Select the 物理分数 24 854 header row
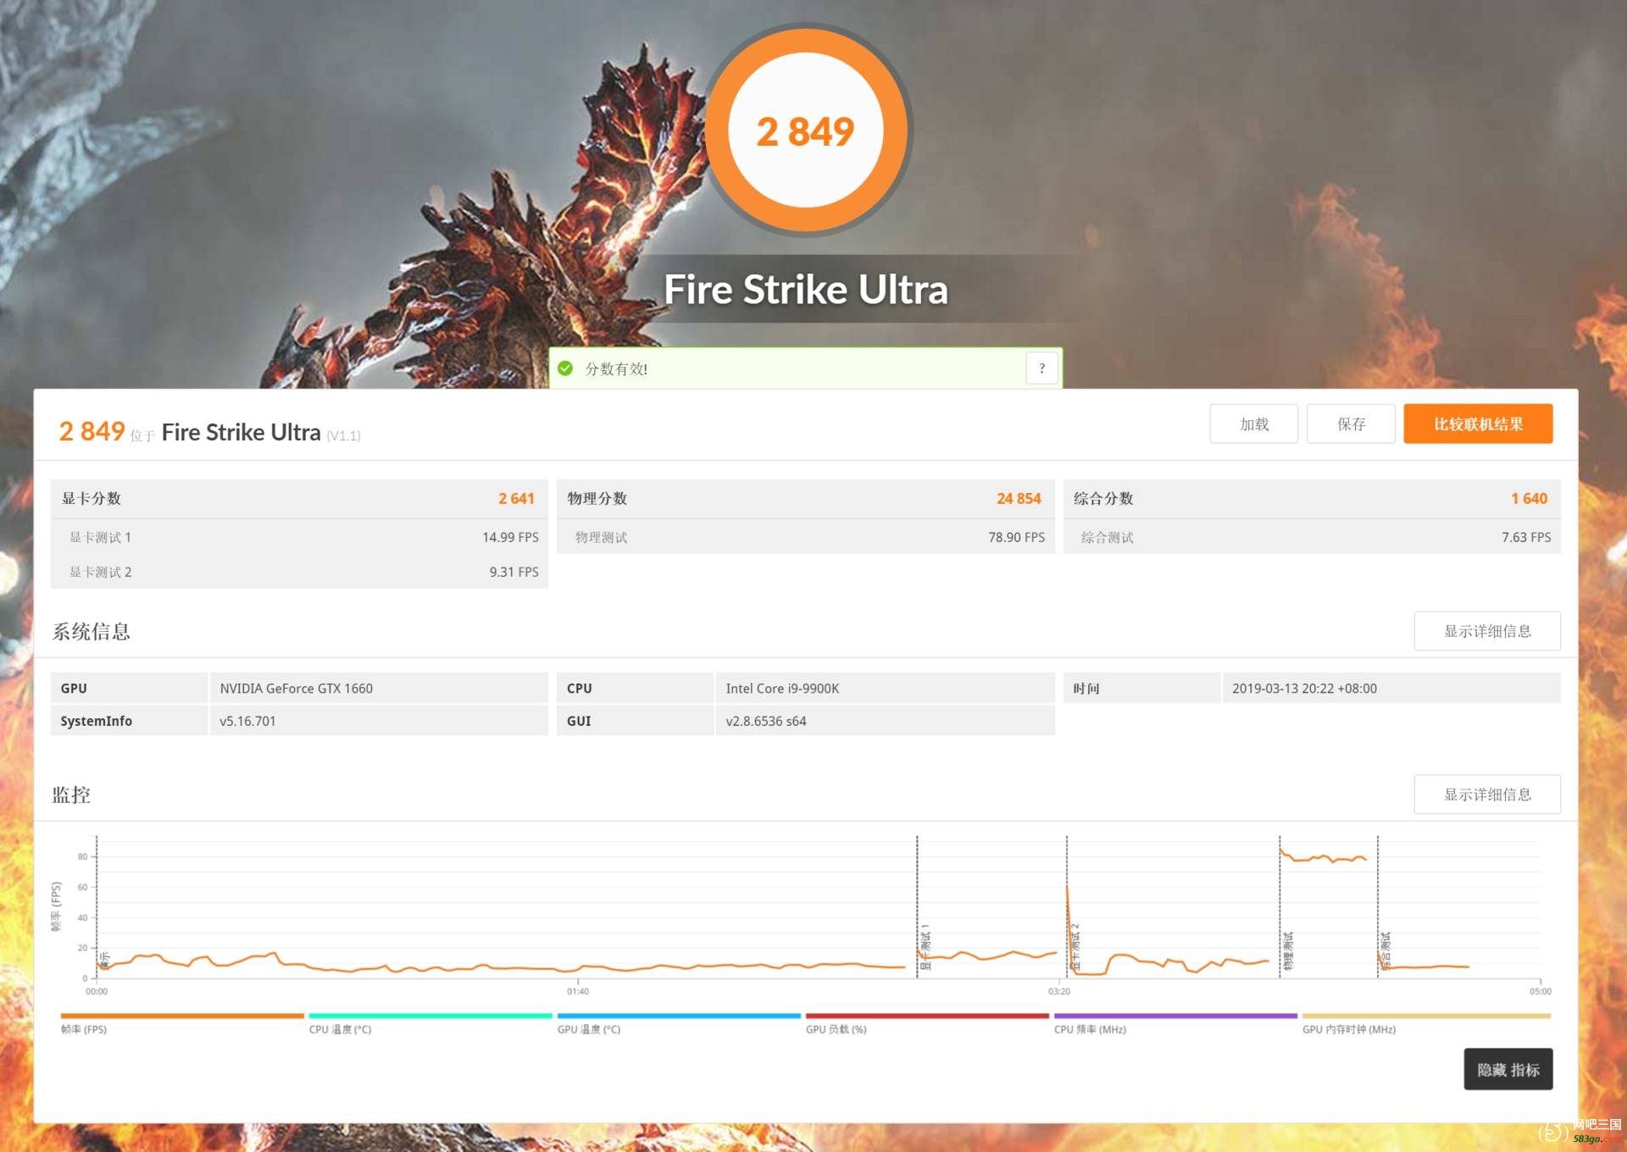The image size is (1627, 1152). pyautogui.click(x=805, y=498)
